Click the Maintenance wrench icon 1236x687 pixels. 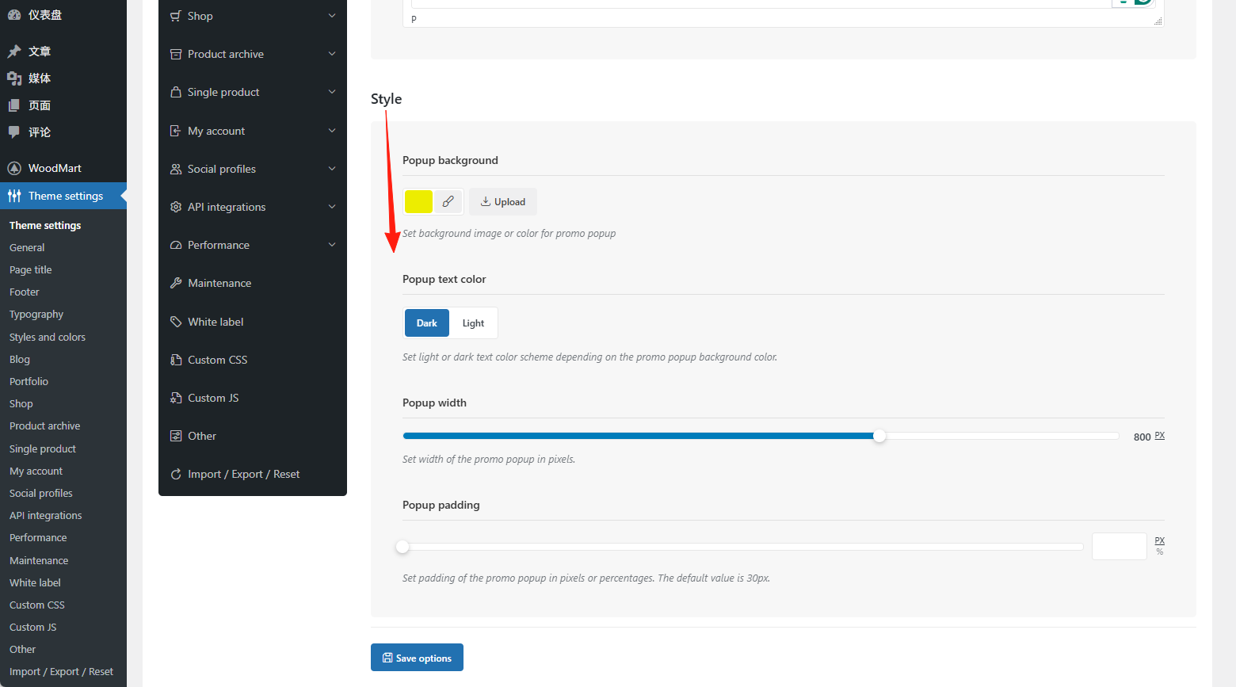[176, 283]
